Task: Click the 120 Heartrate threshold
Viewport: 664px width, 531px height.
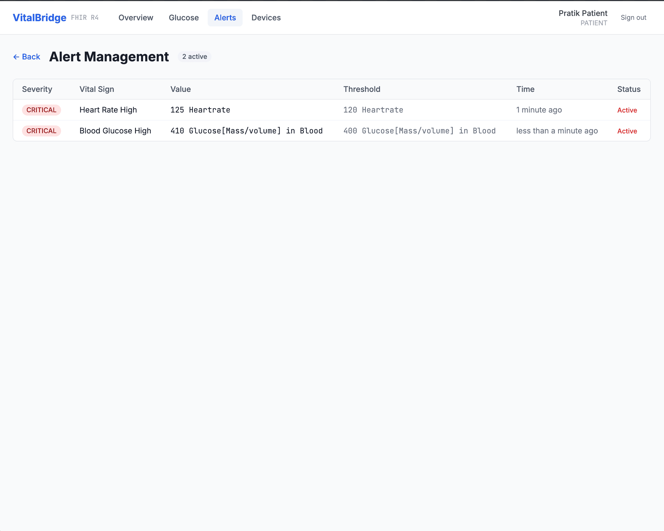Action: pyautogui.click(x=373, y=110)
